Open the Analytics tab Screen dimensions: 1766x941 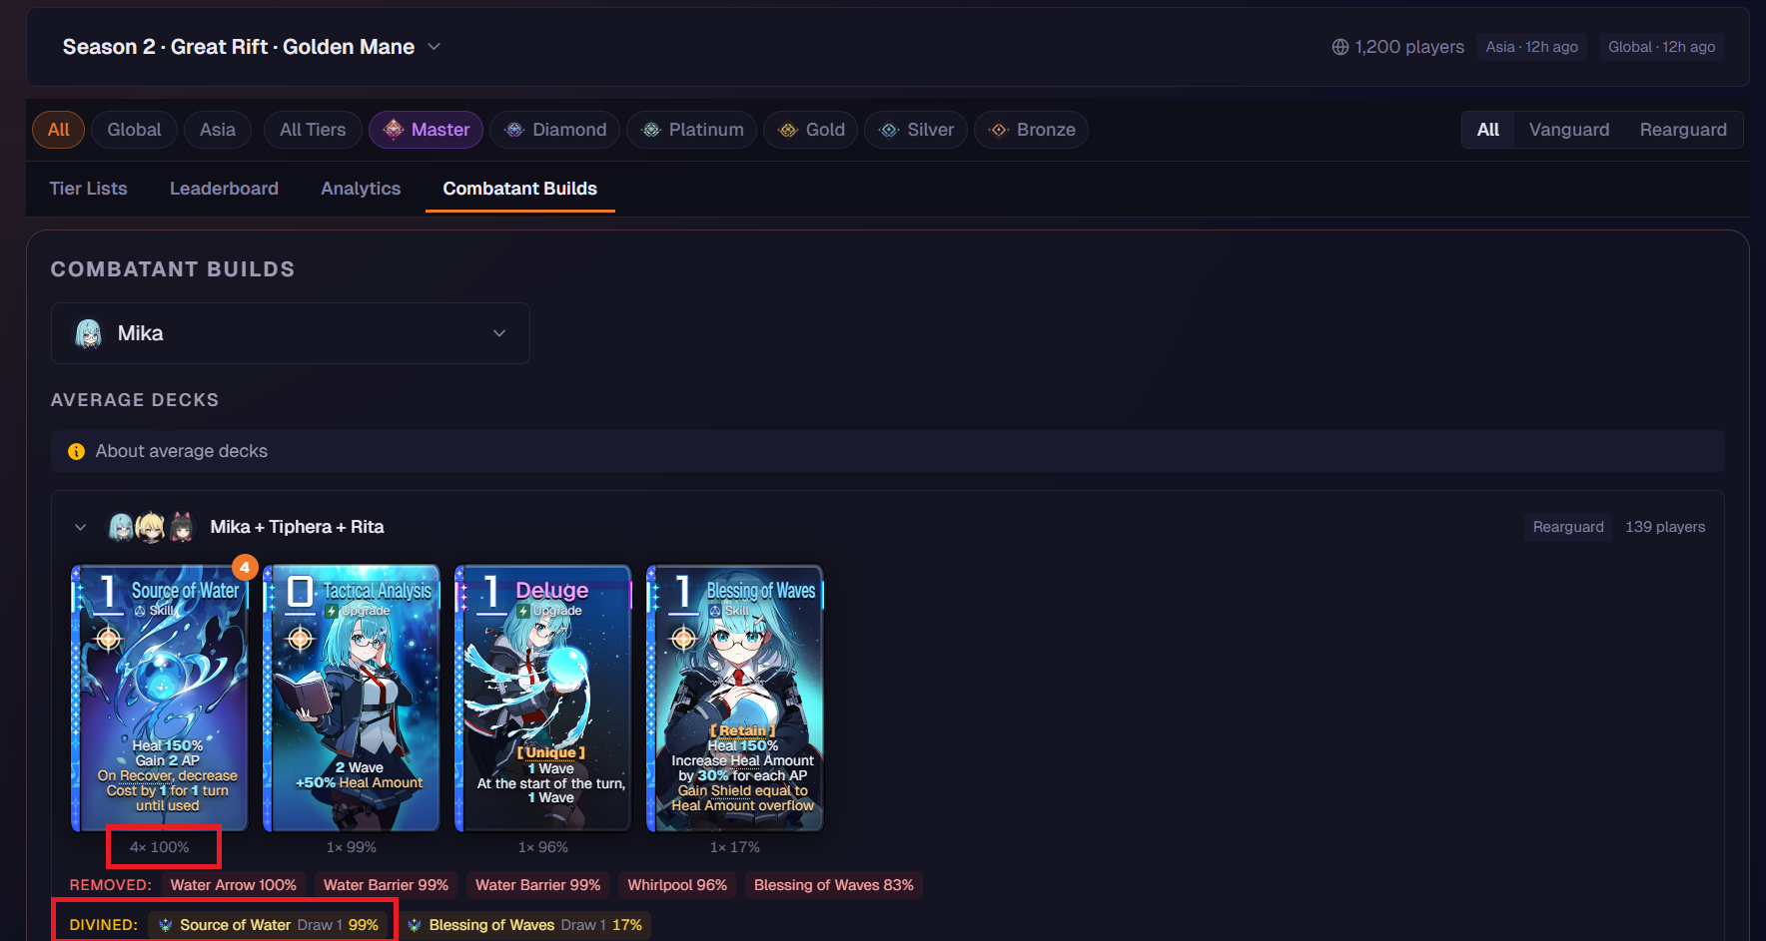click(361, 189)
